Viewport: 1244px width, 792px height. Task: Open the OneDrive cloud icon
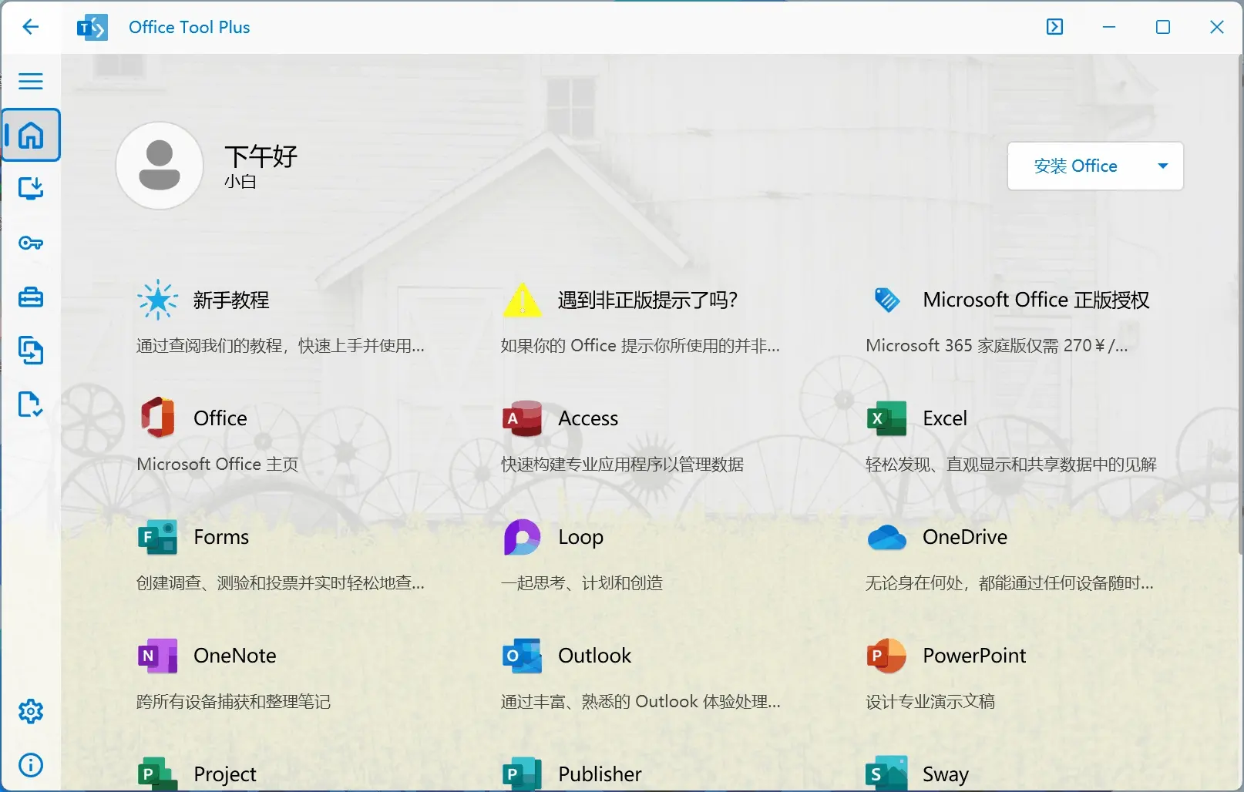pyautogui.click(x=886, y=537)
